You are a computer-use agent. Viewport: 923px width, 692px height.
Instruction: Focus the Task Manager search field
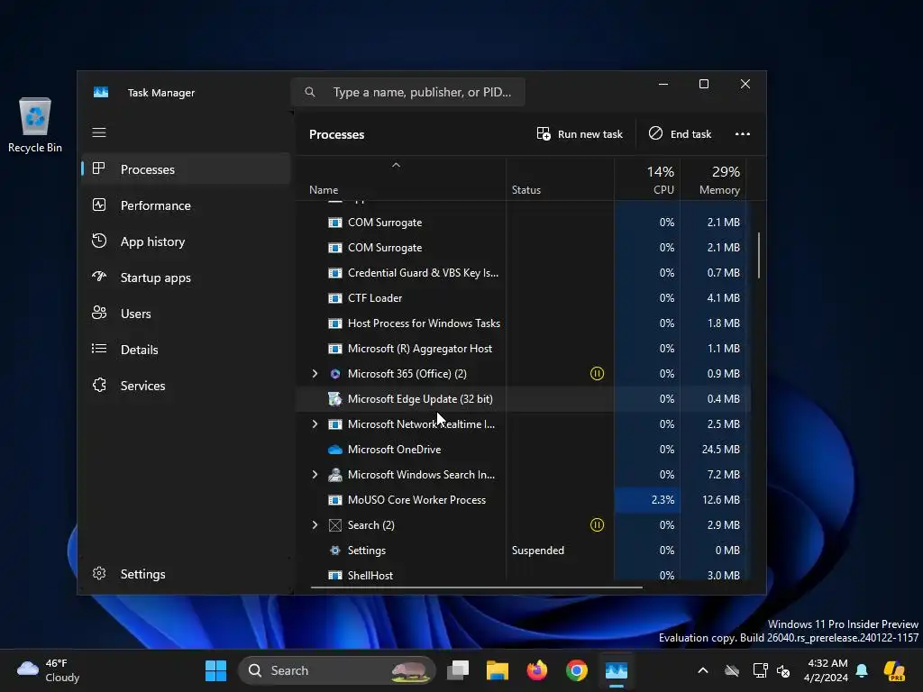tap(408, 92)
